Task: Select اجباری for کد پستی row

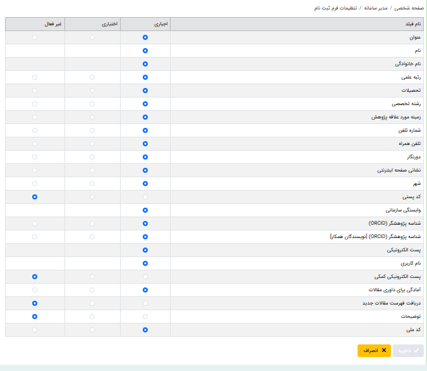Action: [x=145, y=197]
